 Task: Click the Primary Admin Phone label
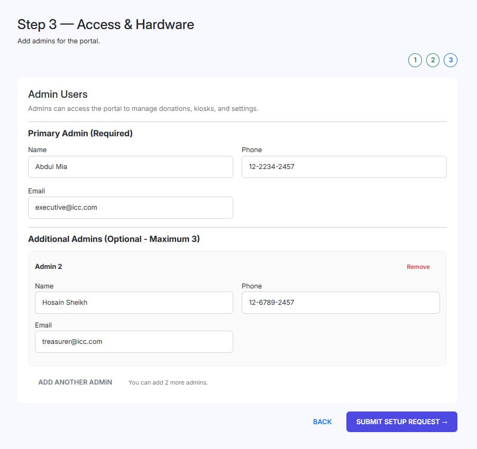[252, 150]
